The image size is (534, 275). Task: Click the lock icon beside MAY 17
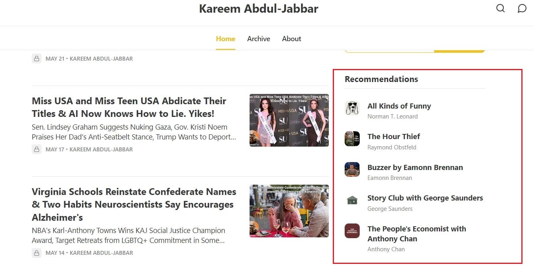click(x=36, y=149)
